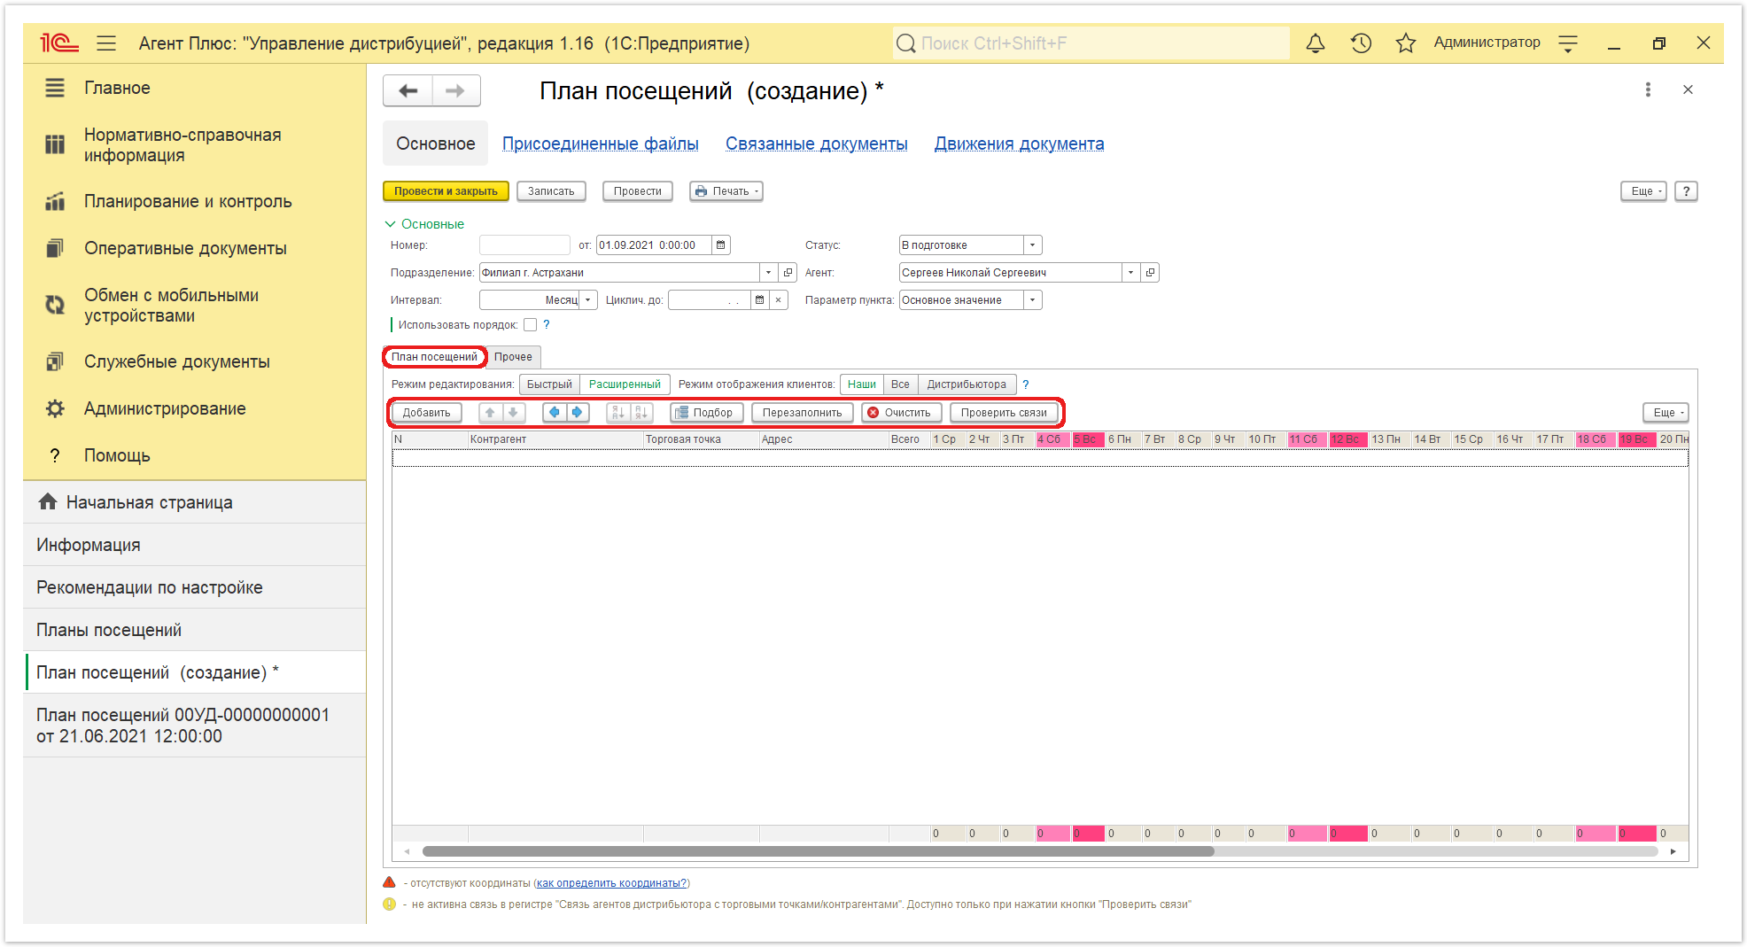
Task: Select Быстрый editing mode
Action: click(x=549, y=384)
